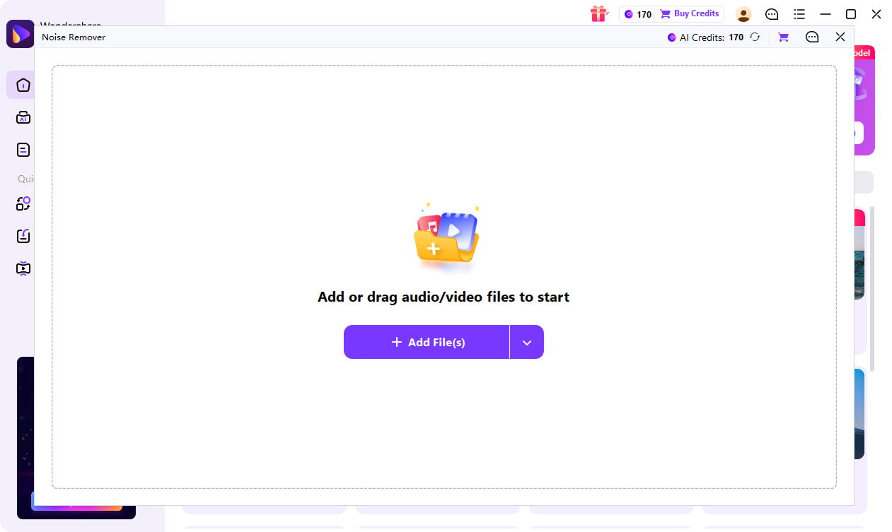Open the message icon in main title bar
Screen dimensions: 892x532
coord(772,14)
